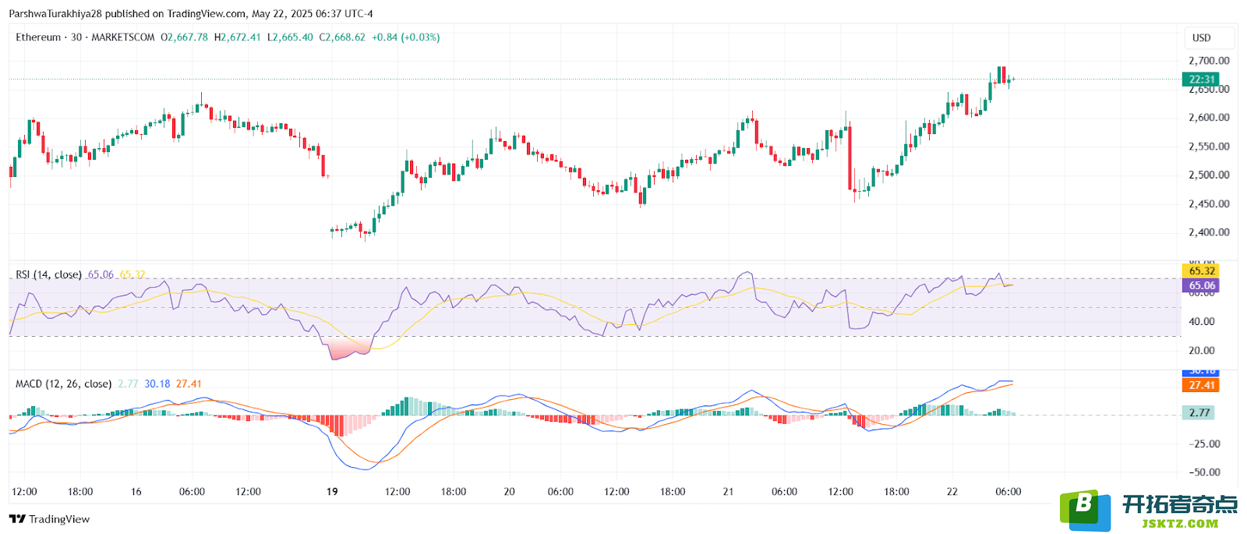This screenshot has height=534, width=1247.
Task: Click the Ethereum symbol title
Action: 38,37
